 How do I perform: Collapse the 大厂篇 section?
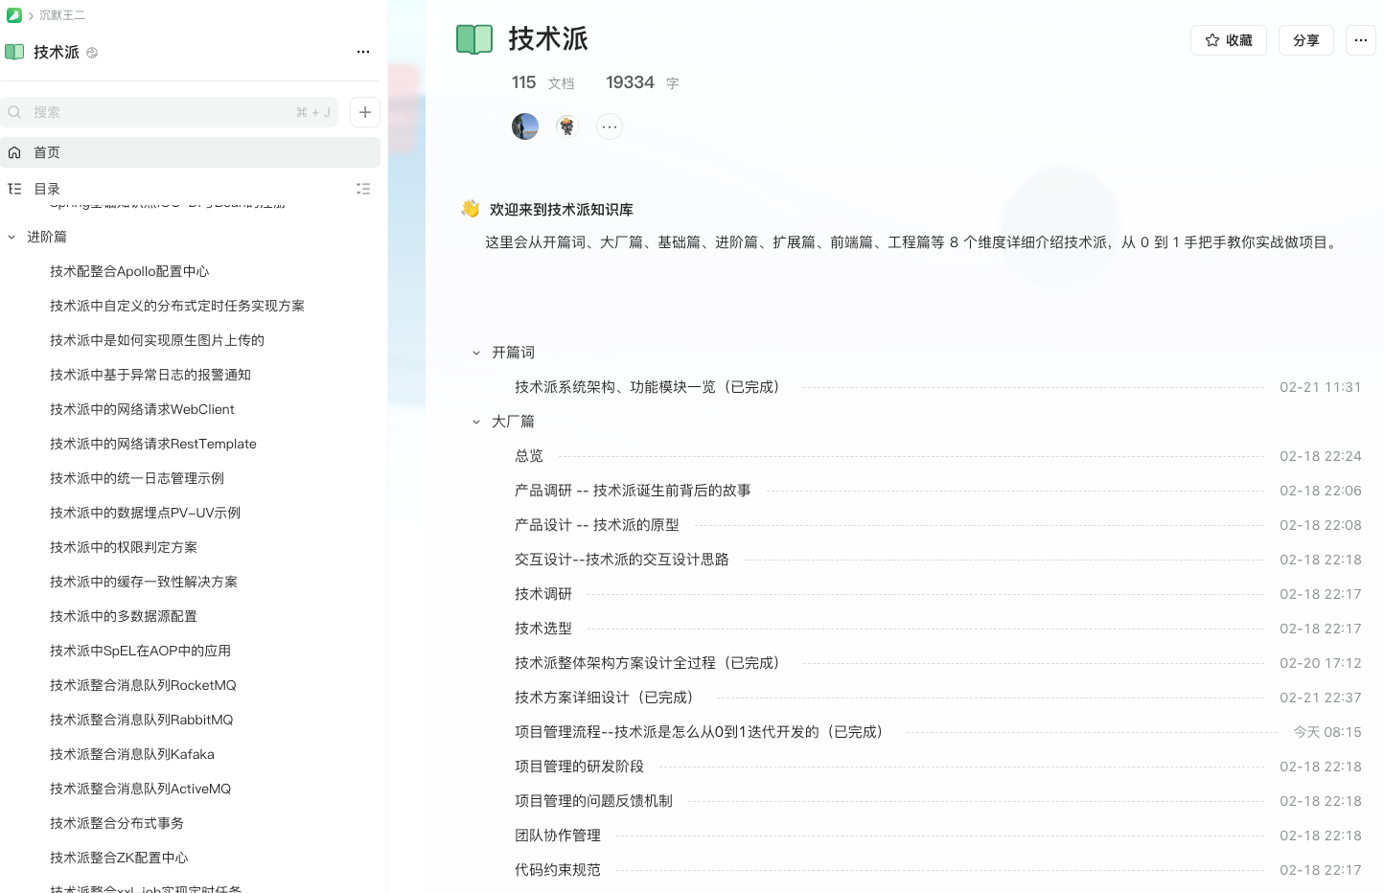[x=476, y=422]
